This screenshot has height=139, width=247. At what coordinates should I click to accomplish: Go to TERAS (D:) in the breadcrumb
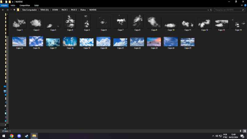45,10
